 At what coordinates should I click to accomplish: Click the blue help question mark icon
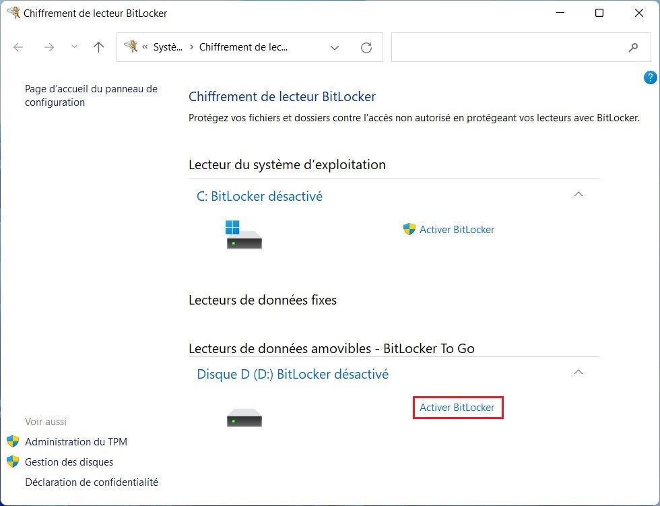click(650, 77)
